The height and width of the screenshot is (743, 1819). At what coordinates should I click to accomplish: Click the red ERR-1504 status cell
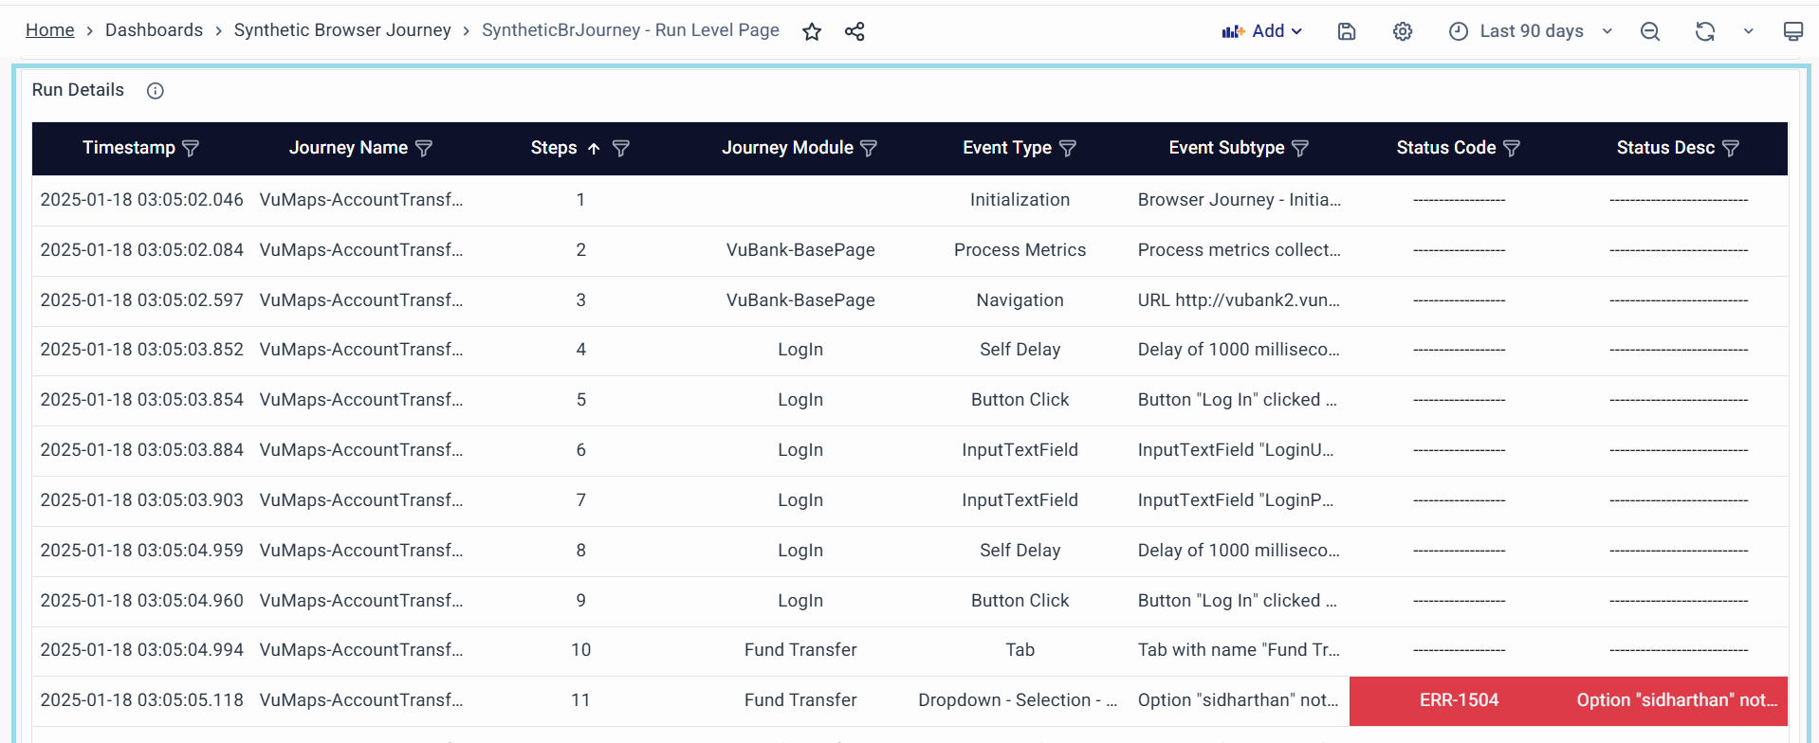[1459, 700]
